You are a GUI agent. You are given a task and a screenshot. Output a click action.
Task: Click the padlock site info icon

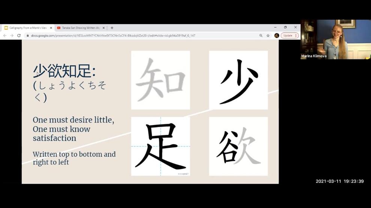28,35
